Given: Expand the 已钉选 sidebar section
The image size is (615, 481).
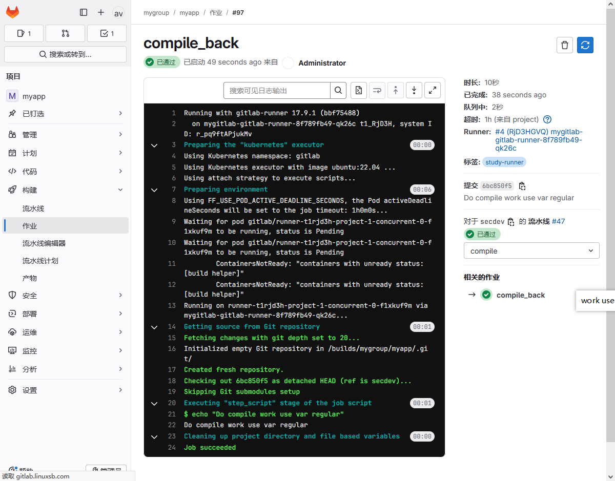Looking at the screenshot, I should click(65, 113).
